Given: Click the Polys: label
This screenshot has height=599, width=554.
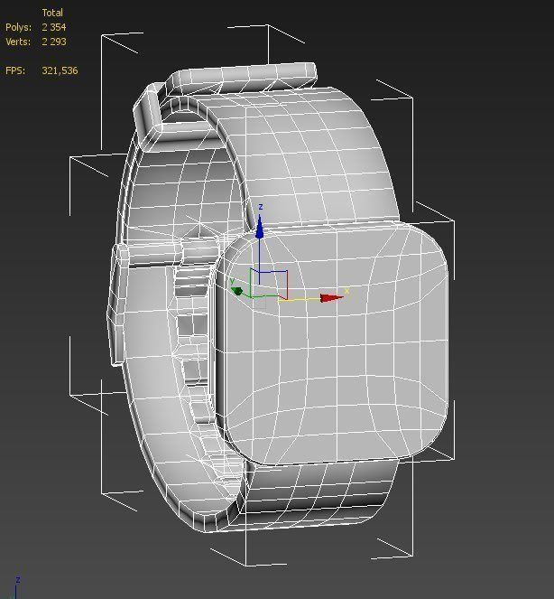Looking at the screenshot, I should (x=18, y=27).
